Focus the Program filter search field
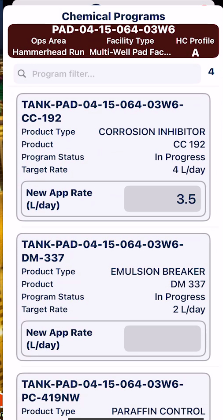Screen dimensions: 223x420 click(x=107, y=74)
